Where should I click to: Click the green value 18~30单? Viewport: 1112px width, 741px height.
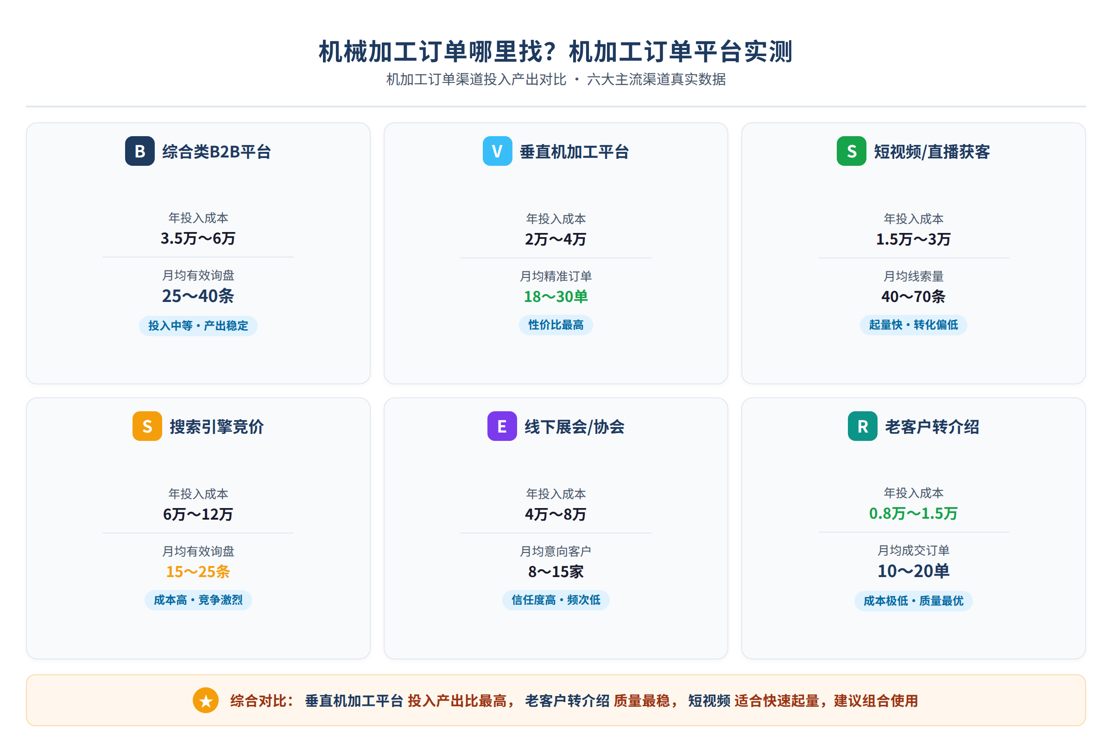pyautogui.click(x=556, y=297)
